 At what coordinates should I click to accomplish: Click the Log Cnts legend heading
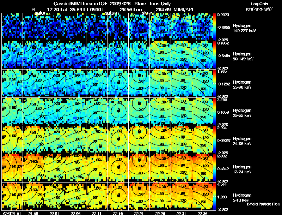(x=259, y=4)
